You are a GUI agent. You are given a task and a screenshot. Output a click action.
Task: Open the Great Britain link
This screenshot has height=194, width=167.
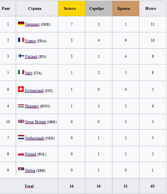point(35,122)
